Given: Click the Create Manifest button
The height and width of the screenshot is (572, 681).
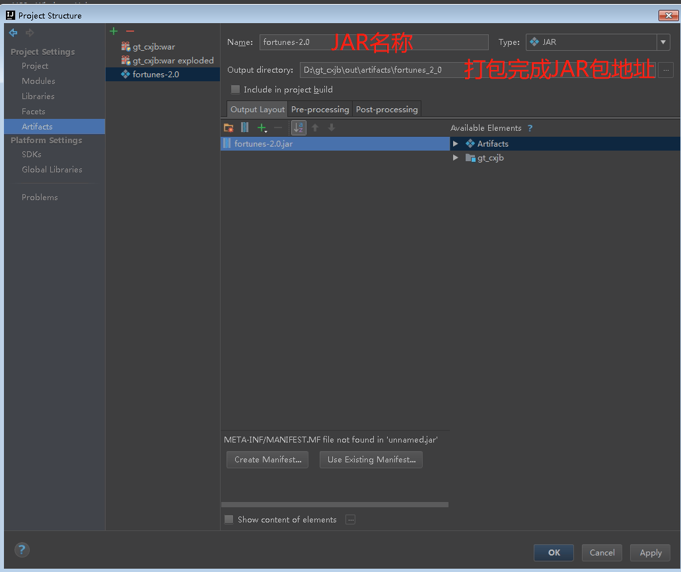Looking at the screenshot, I should 267,459.
